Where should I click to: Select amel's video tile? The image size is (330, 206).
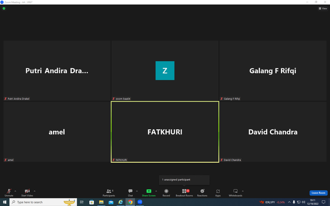click(x=57, y=132)
